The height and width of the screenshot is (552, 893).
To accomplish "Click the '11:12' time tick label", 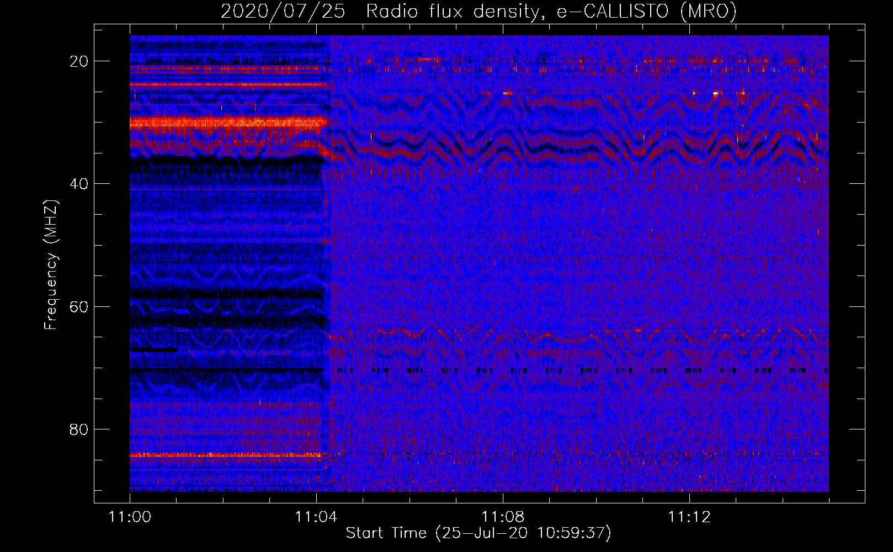I will [689, 517].
